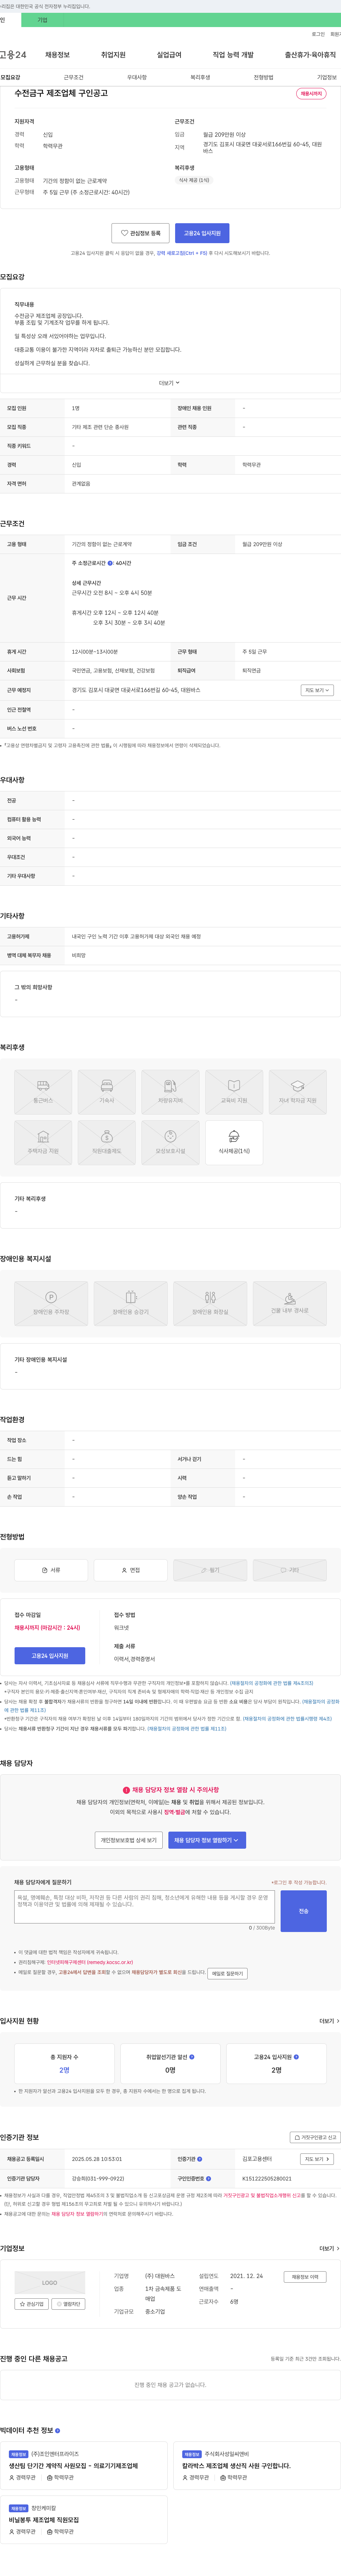Open 지도 보기 dropdown beside 근무 예정지

(x=317, y=690)
